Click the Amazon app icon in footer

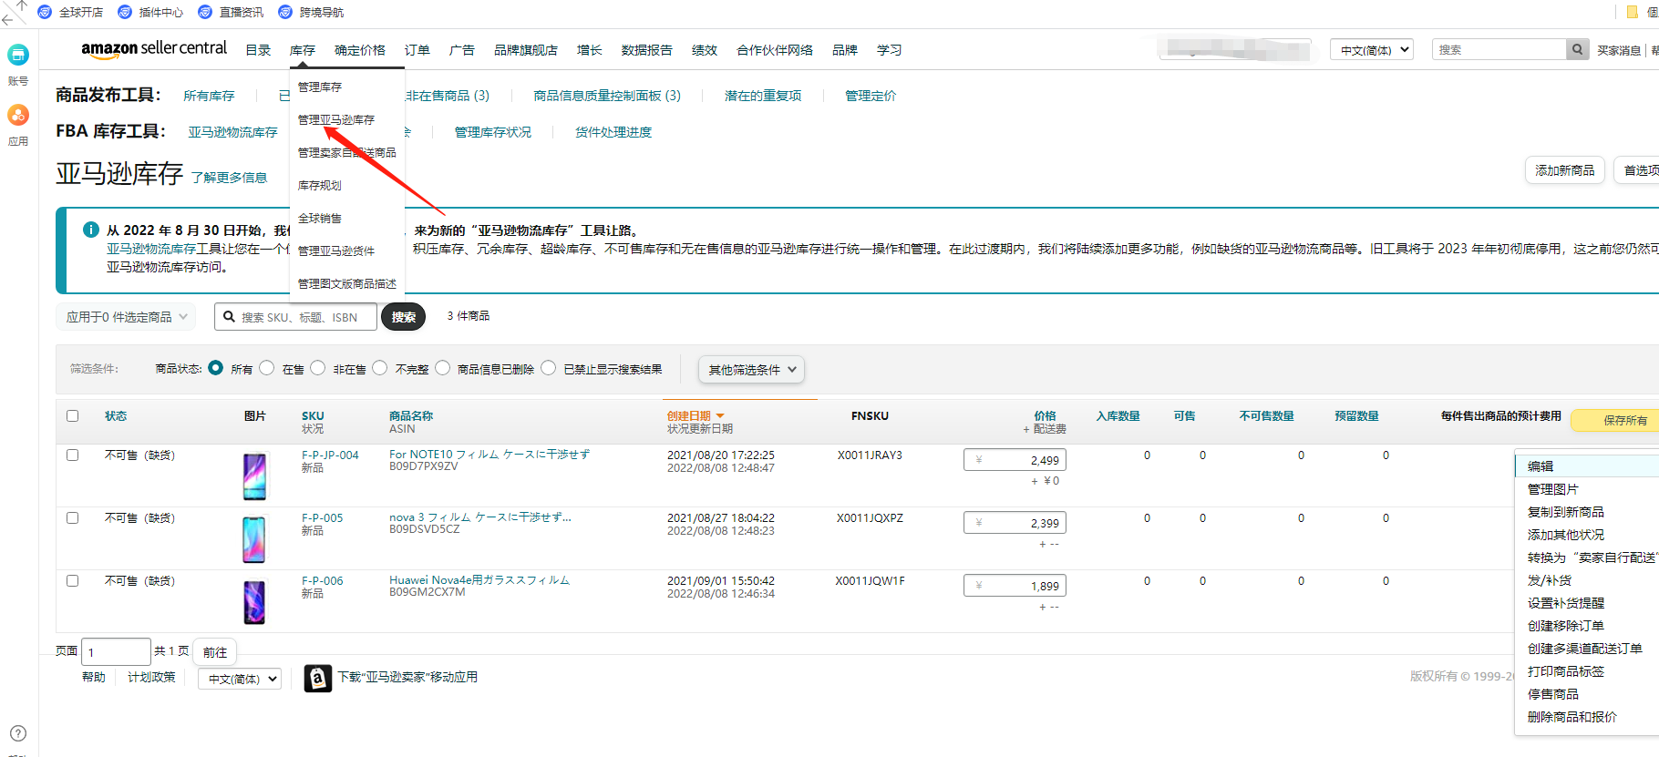point(317,678)
